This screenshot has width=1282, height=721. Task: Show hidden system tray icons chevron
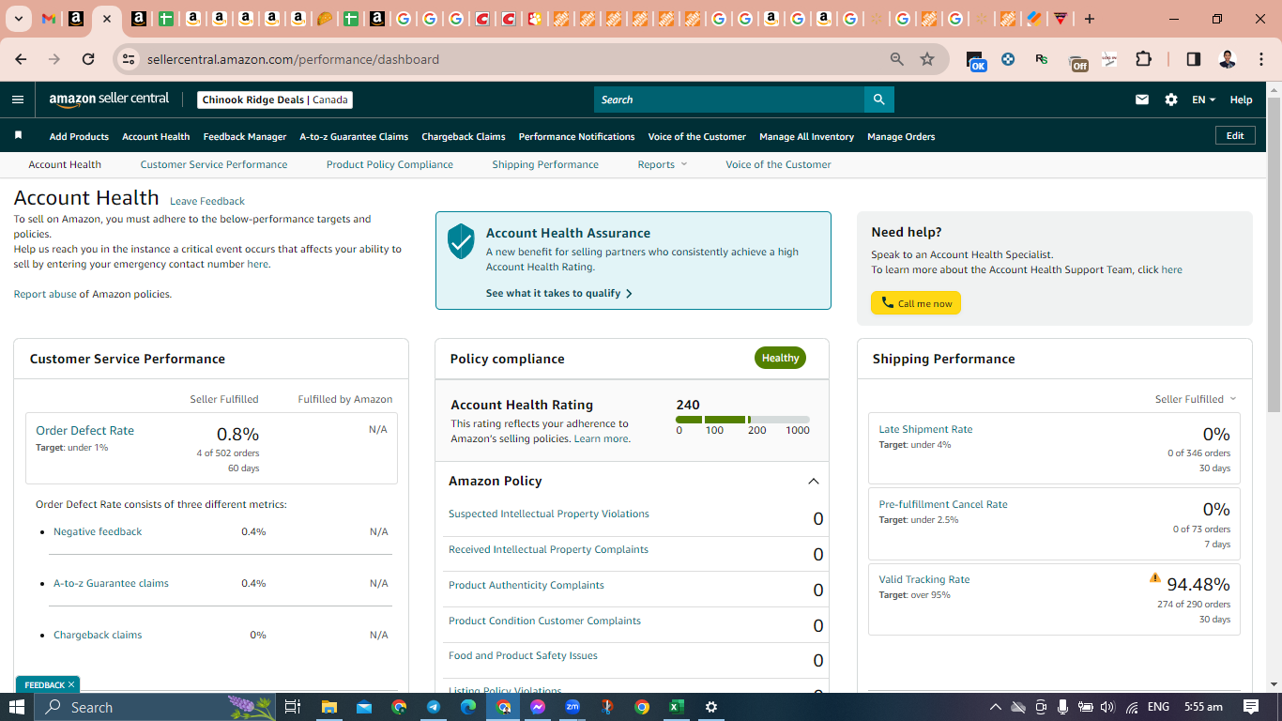pyautogui.click(x=996, y=707)
